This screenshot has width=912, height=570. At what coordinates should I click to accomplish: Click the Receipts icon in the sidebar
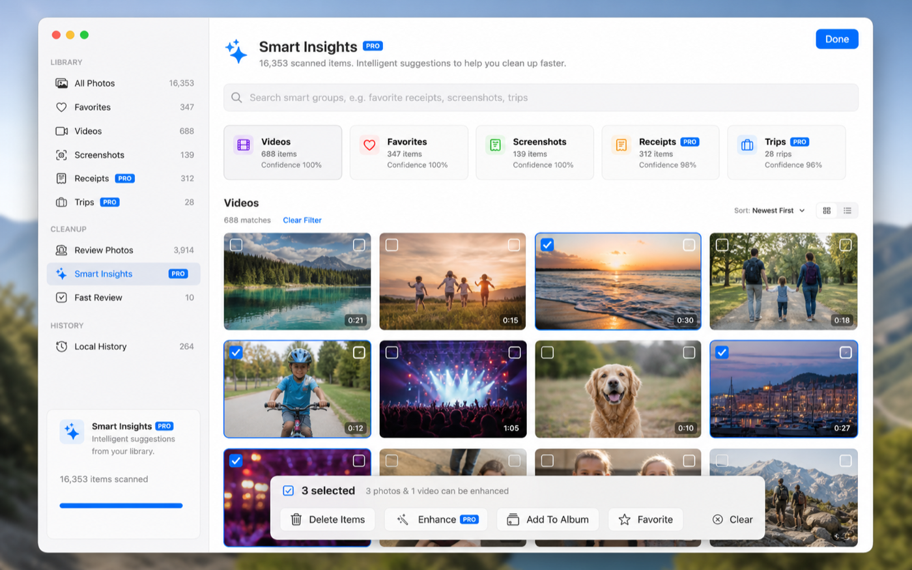click(61, 178)
